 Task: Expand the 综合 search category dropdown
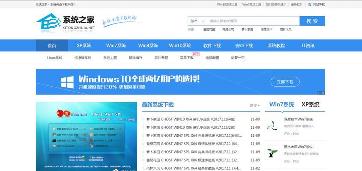pyautogui.click(x=197, y=21)
